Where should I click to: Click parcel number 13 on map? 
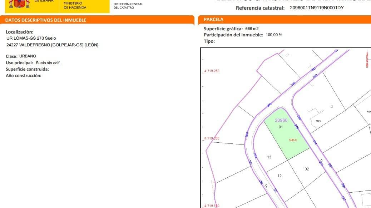click(269, 157)
